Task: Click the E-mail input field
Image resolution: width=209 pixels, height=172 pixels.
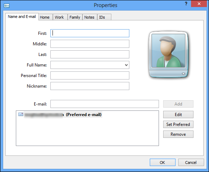Action: click(104, 104)
